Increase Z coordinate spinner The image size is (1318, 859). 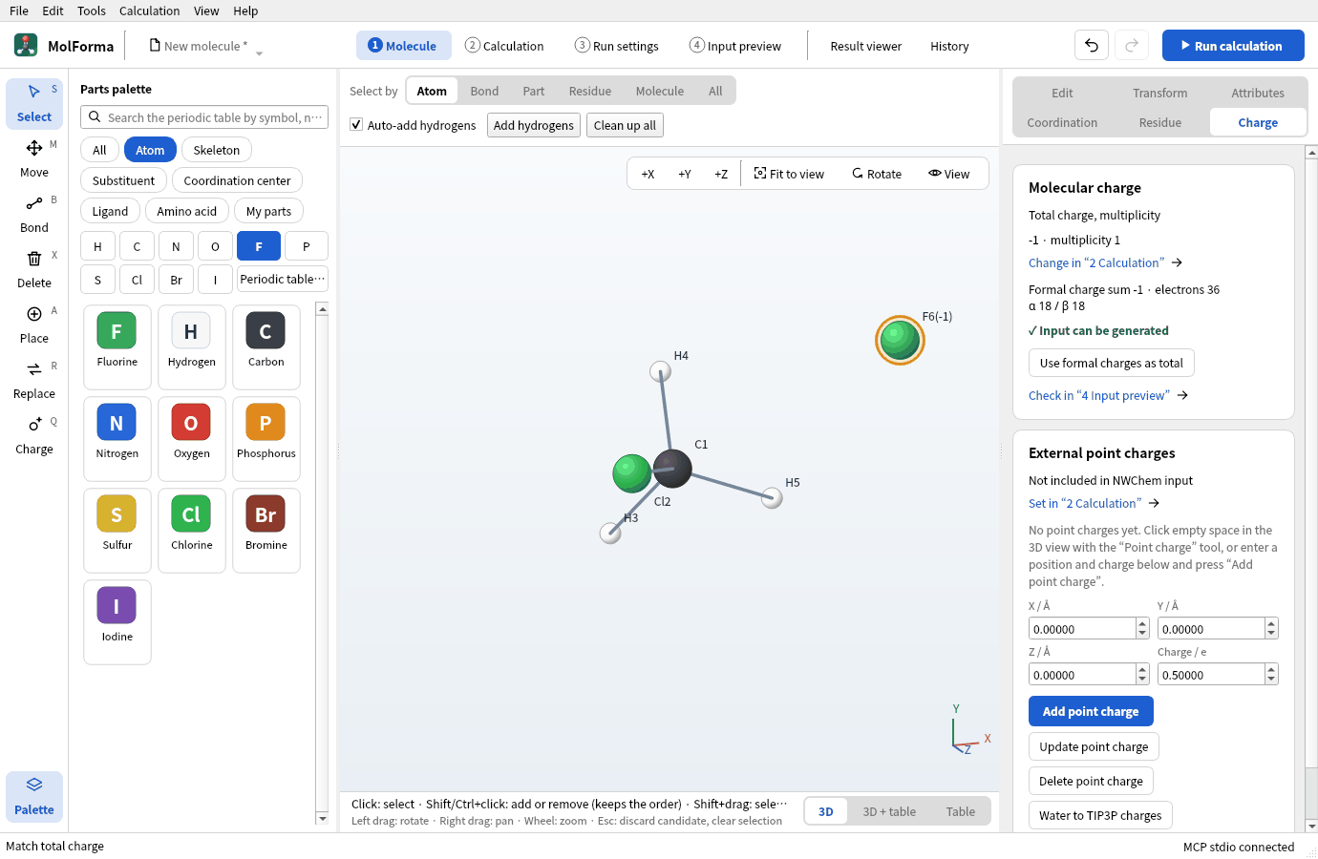(1142, 669)
